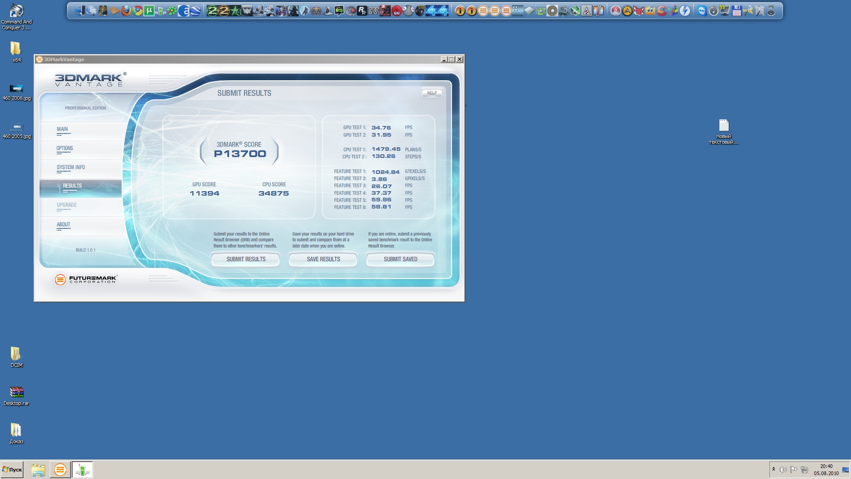Open the Assassin's Creed hooded figure icon
Screen dimensions: 851x479
point(328,11)
